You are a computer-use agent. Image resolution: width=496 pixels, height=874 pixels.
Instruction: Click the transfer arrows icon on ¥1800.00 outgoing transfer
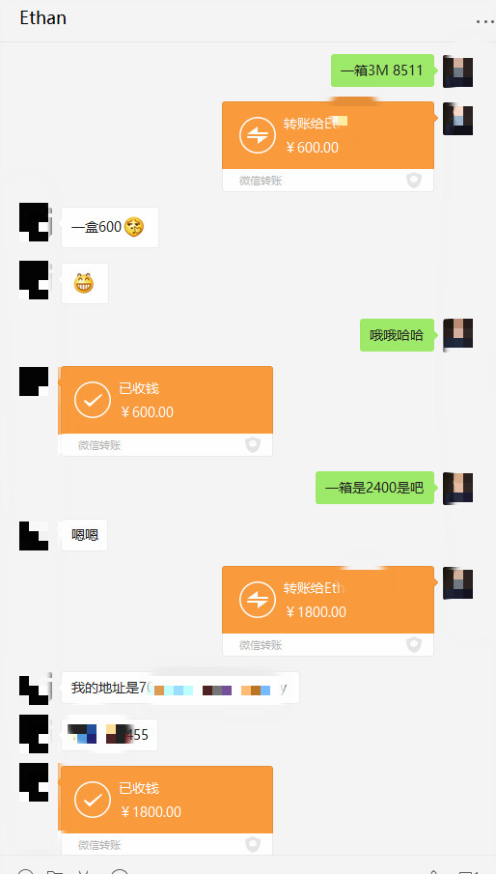[x=258, y=600]
